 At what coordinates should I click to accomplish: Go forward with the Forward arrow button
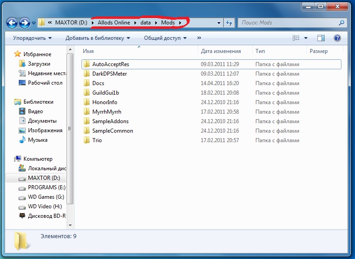(24, 23)
